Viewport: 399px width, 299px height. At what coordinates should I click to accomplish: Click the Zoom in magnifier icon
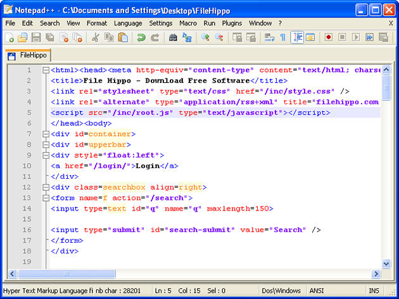205,38
